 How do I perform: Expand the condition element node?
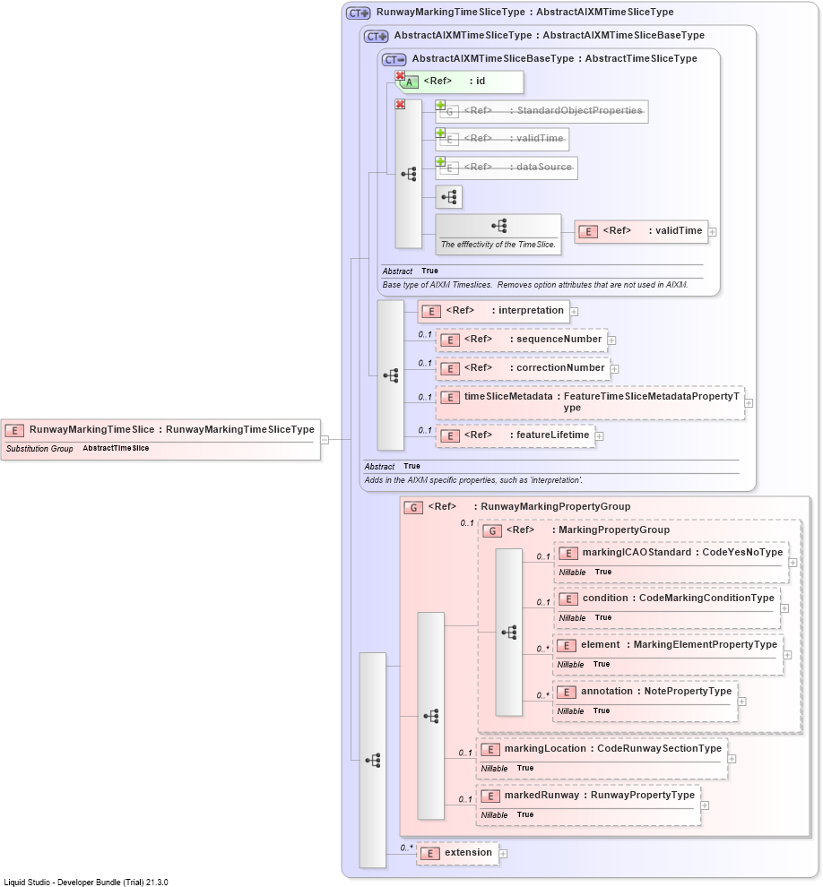pyautogui.click(x=784, y=608)
